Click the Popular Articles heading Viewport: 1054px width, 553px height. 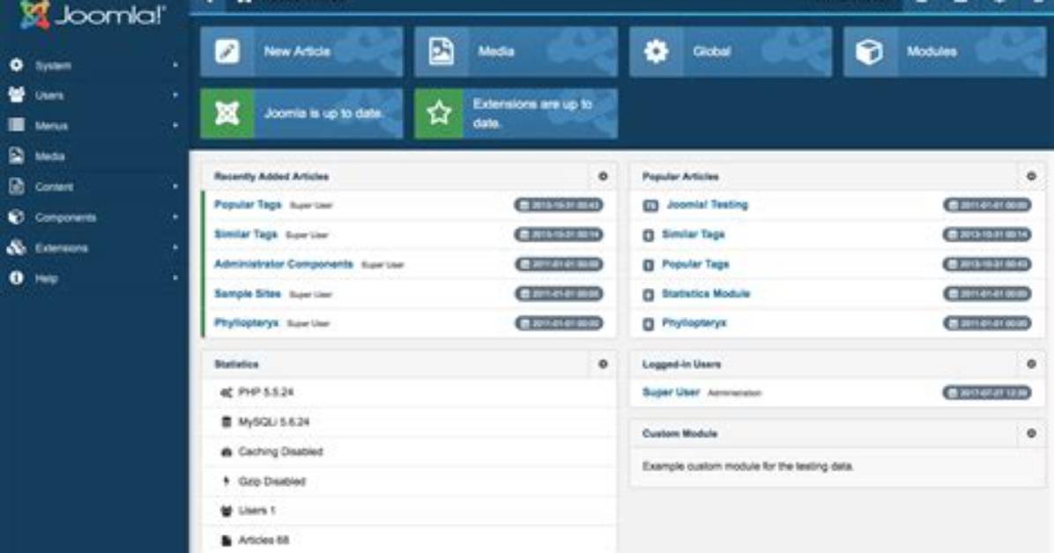tap(680, 176)
